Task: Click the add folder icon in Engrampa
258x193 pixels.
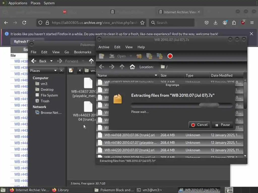Action: [x=159, y=56]
